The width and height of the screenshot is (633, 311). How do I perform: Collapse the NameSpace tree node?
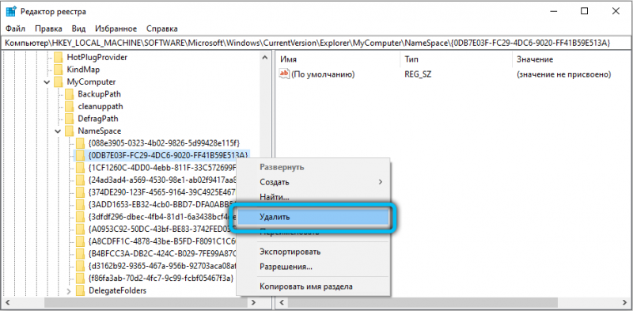59,131
